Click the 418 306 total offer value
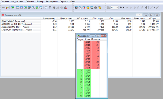Viewport: 163px width, 99px height. [x=86, y=30]
